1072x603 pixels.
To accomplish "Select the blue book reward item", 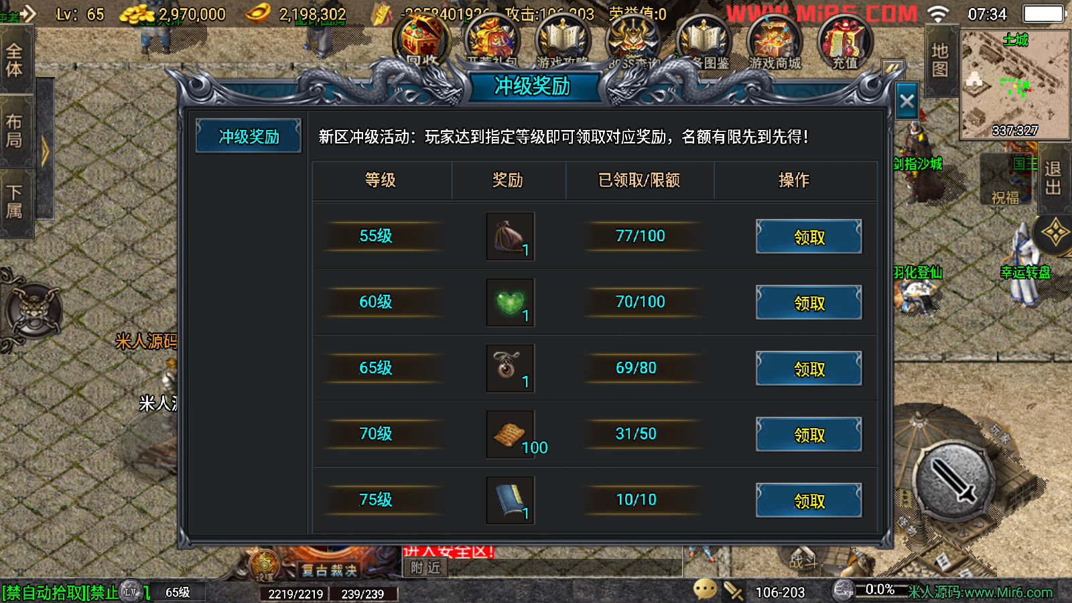I will [510, 500].
